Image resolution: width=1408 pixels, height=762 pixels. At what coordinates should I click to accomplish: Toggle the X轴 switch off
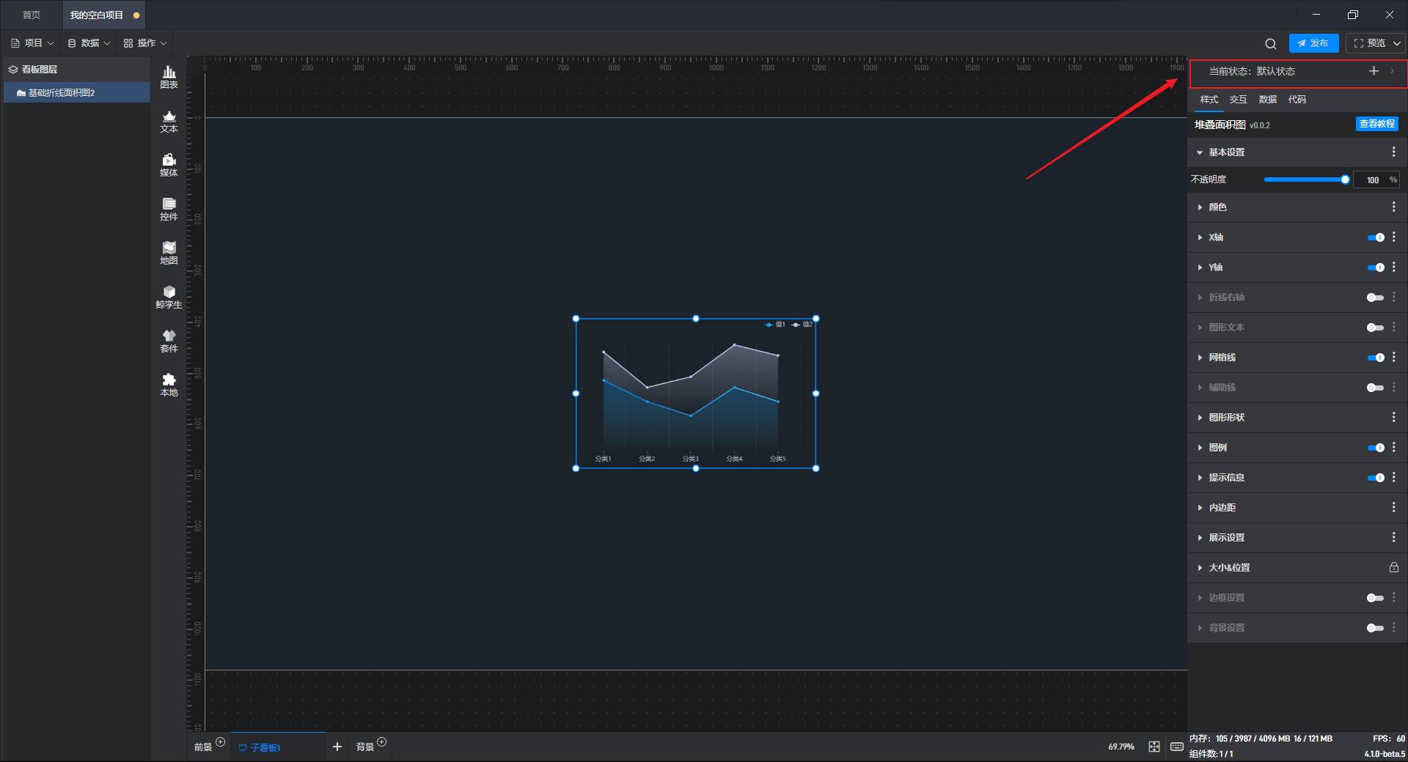click(1376, 237)
